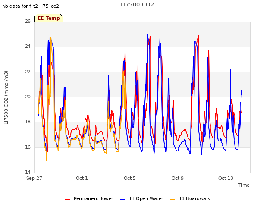Click the y-axis title 'LI7500 CO2 (mmol/m3)'
The image size is (276, 207).
pyautogui.click(x=6, y=97)
